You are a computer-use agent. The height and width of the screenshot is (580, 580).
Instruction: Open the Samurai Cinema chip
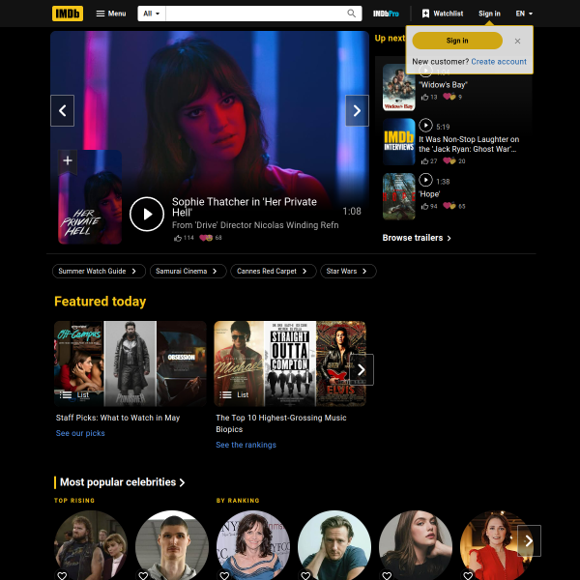(x=188, y=271)
